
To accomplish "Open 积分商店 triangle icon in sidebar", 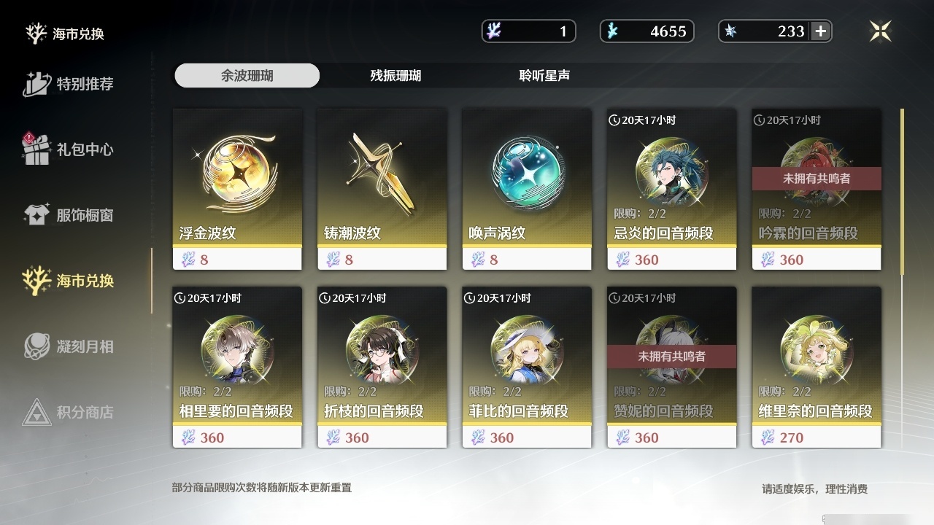I will [36, 412].
